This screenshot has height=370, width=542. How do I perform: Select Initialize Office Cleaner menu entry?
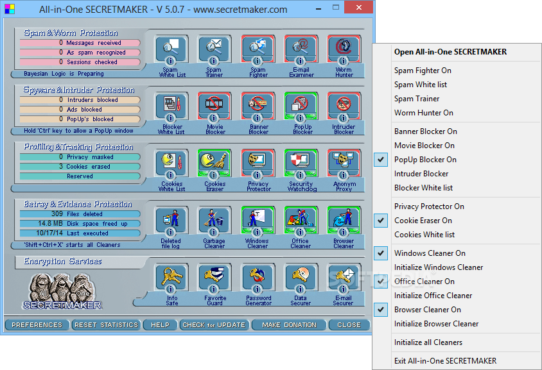click(457, 296)
